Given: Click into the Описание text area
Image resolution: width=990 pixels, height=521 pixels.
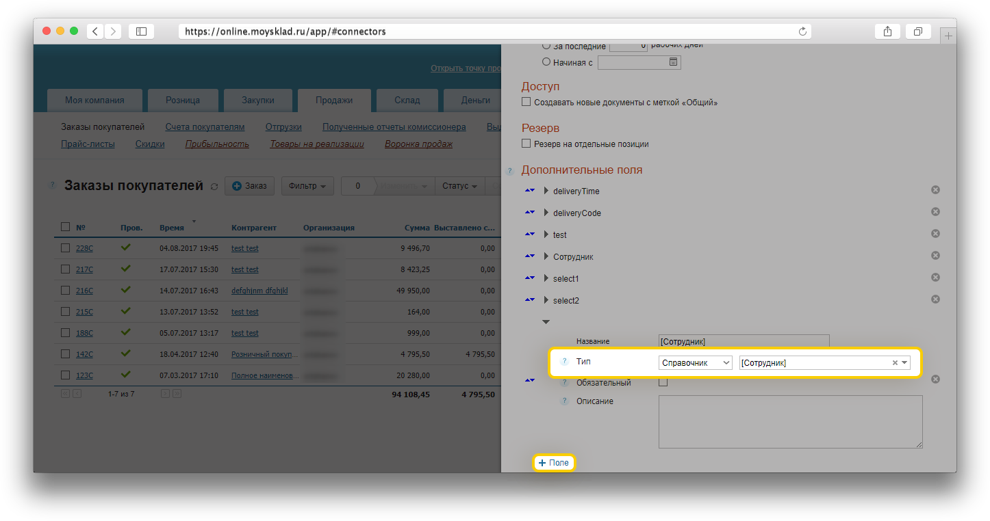Looking at the screenshot, I should coord(791,422).
